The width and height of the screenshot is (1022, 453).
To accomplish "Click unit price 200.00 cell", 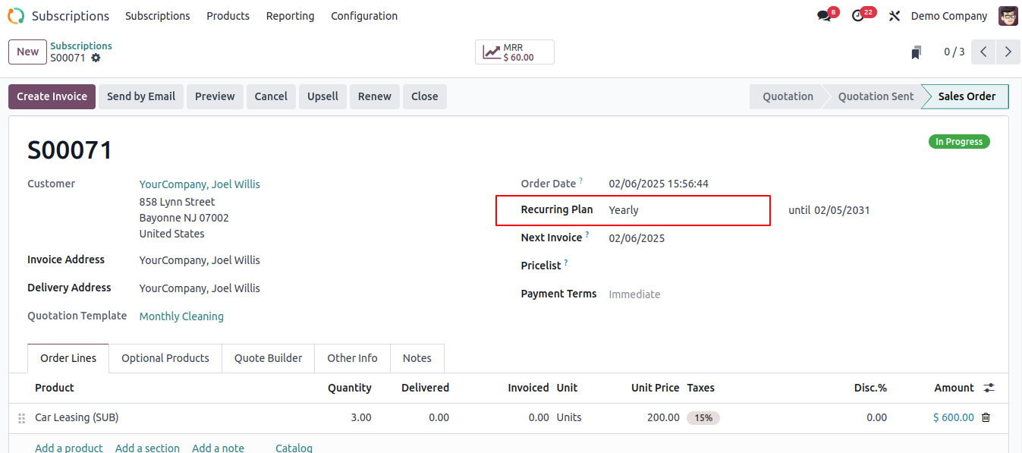I will tap(663, 417).
